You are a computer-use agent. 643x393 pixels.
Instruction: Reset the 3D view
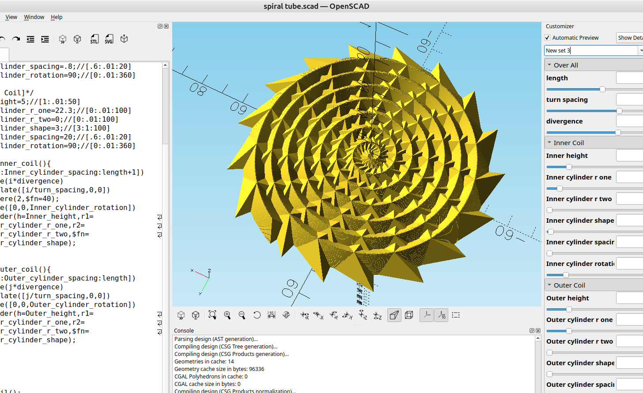coord(257,315)
